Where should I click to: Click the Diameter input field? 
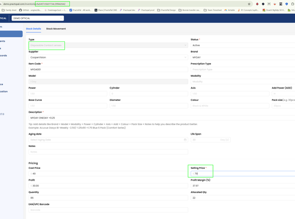point(149,106)
